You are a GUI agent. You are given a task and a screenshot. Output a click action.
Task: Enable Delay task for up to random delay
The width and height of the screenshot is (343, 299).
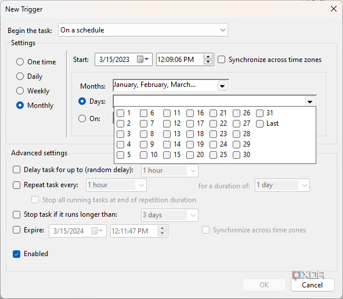16,170
